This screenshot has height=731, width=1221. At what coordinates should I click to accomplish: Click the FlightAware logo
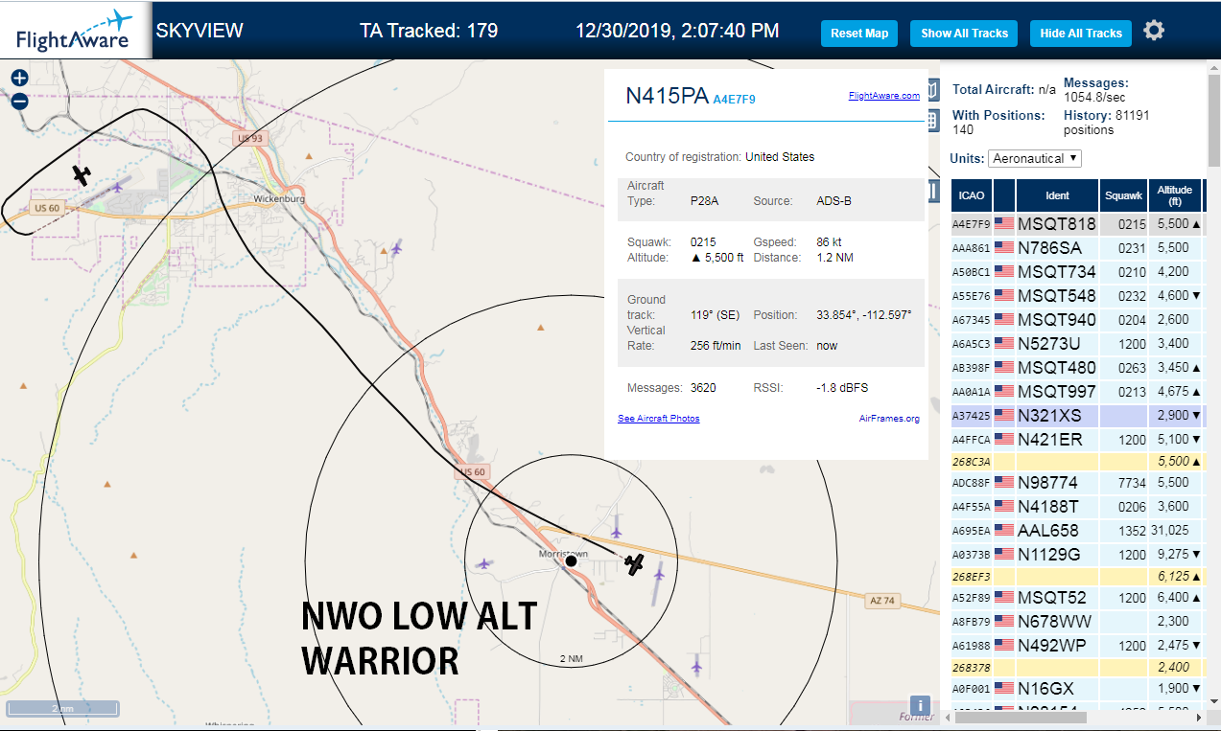(x=74, y=31)
